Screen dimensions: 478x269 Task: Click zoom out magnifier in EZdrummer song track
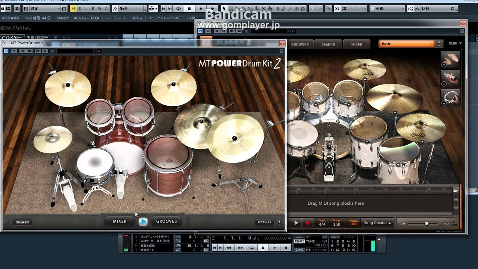tap(456, 207)
